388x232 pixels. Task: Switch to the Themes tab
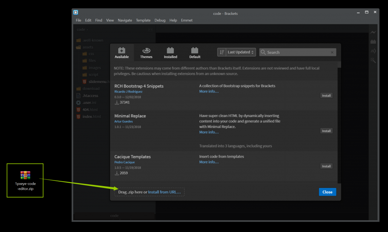pyautogui.click(x=146, y=53)
